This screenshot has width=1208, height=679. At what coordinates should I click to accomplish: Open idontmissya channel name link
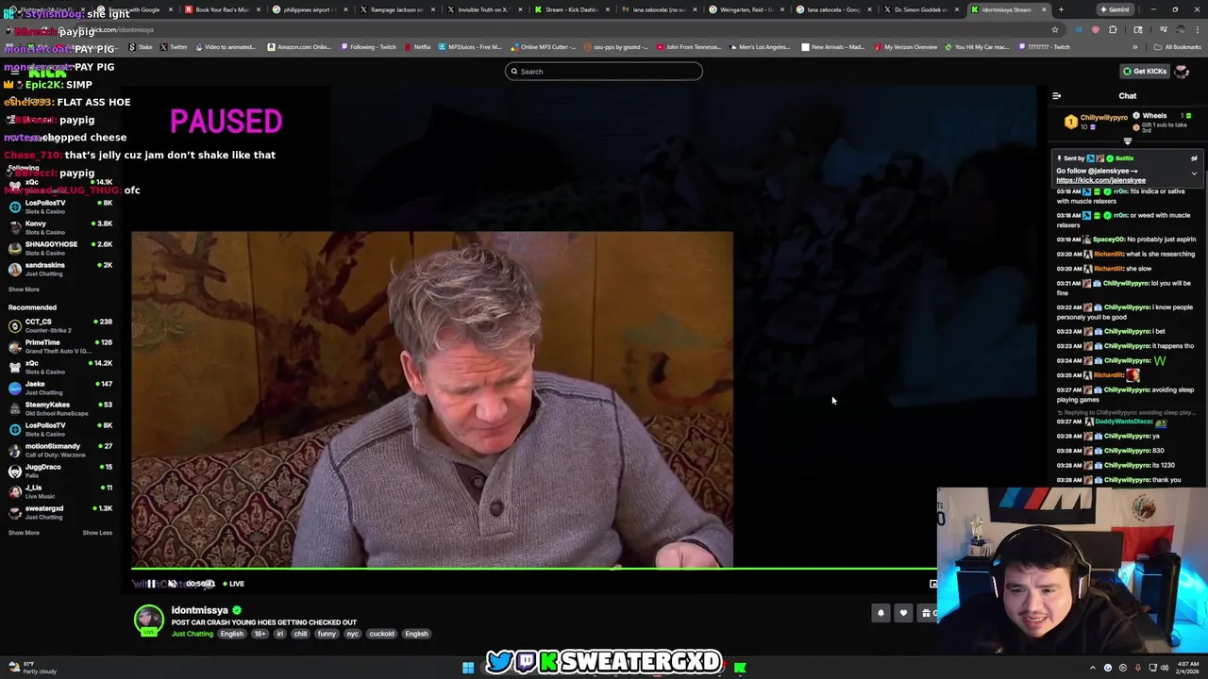point(199,610)
